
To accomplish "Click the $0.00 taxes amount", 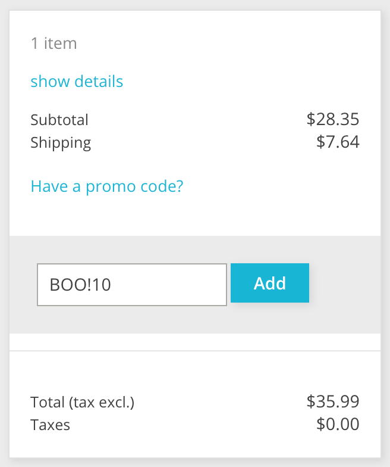I will tap(338, 424).
